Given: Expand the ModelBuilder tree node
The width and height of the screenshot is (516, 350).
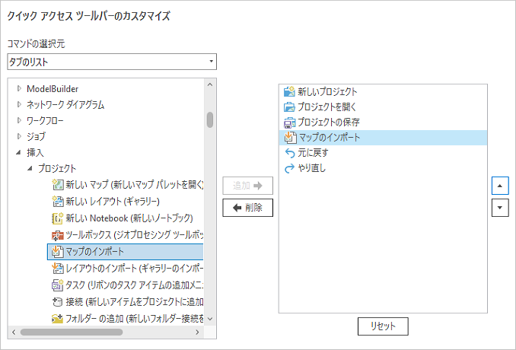Looking at the screenshot, I should pos(19,89).
